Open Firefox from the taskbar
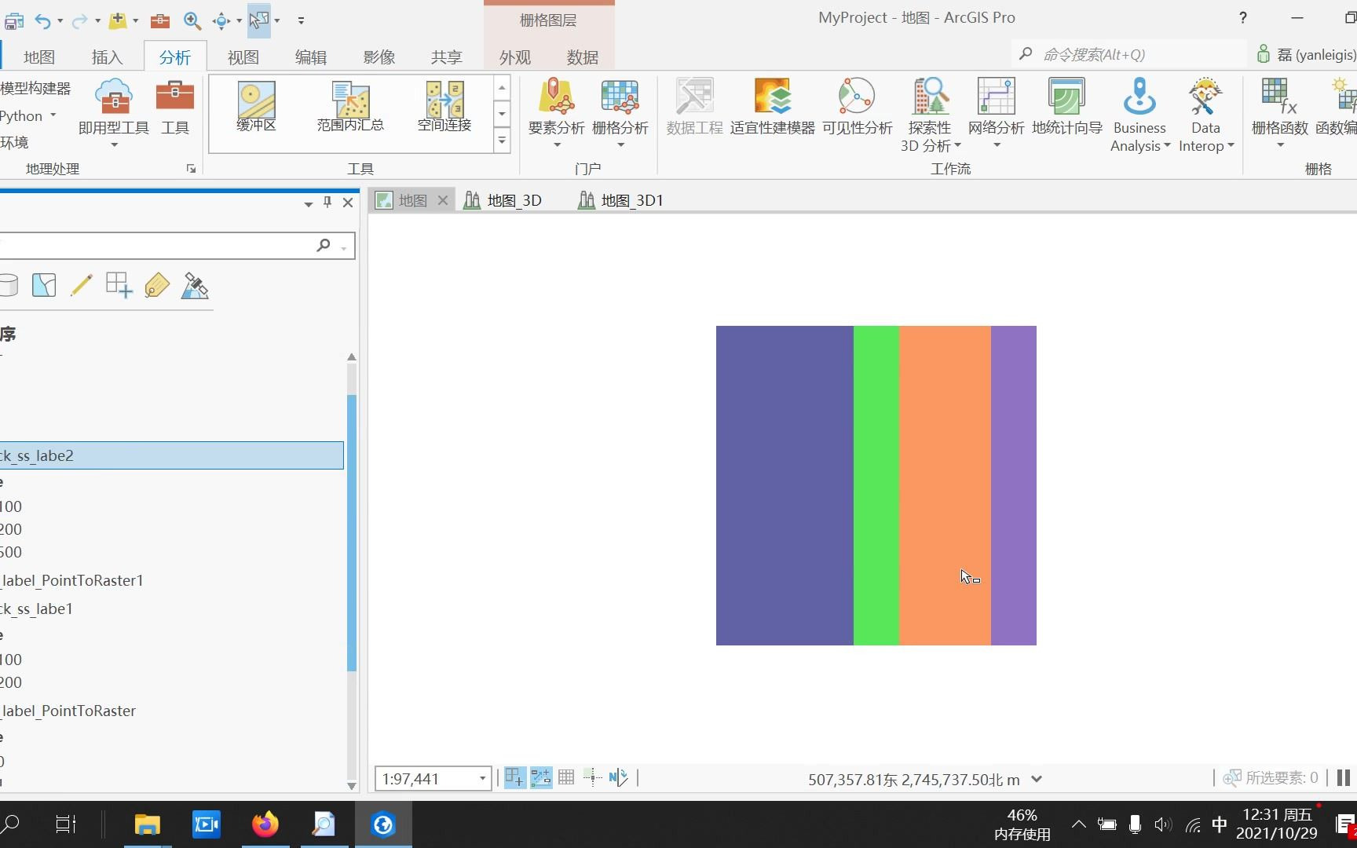1357x848 pixels. click(x=265, y=824)
